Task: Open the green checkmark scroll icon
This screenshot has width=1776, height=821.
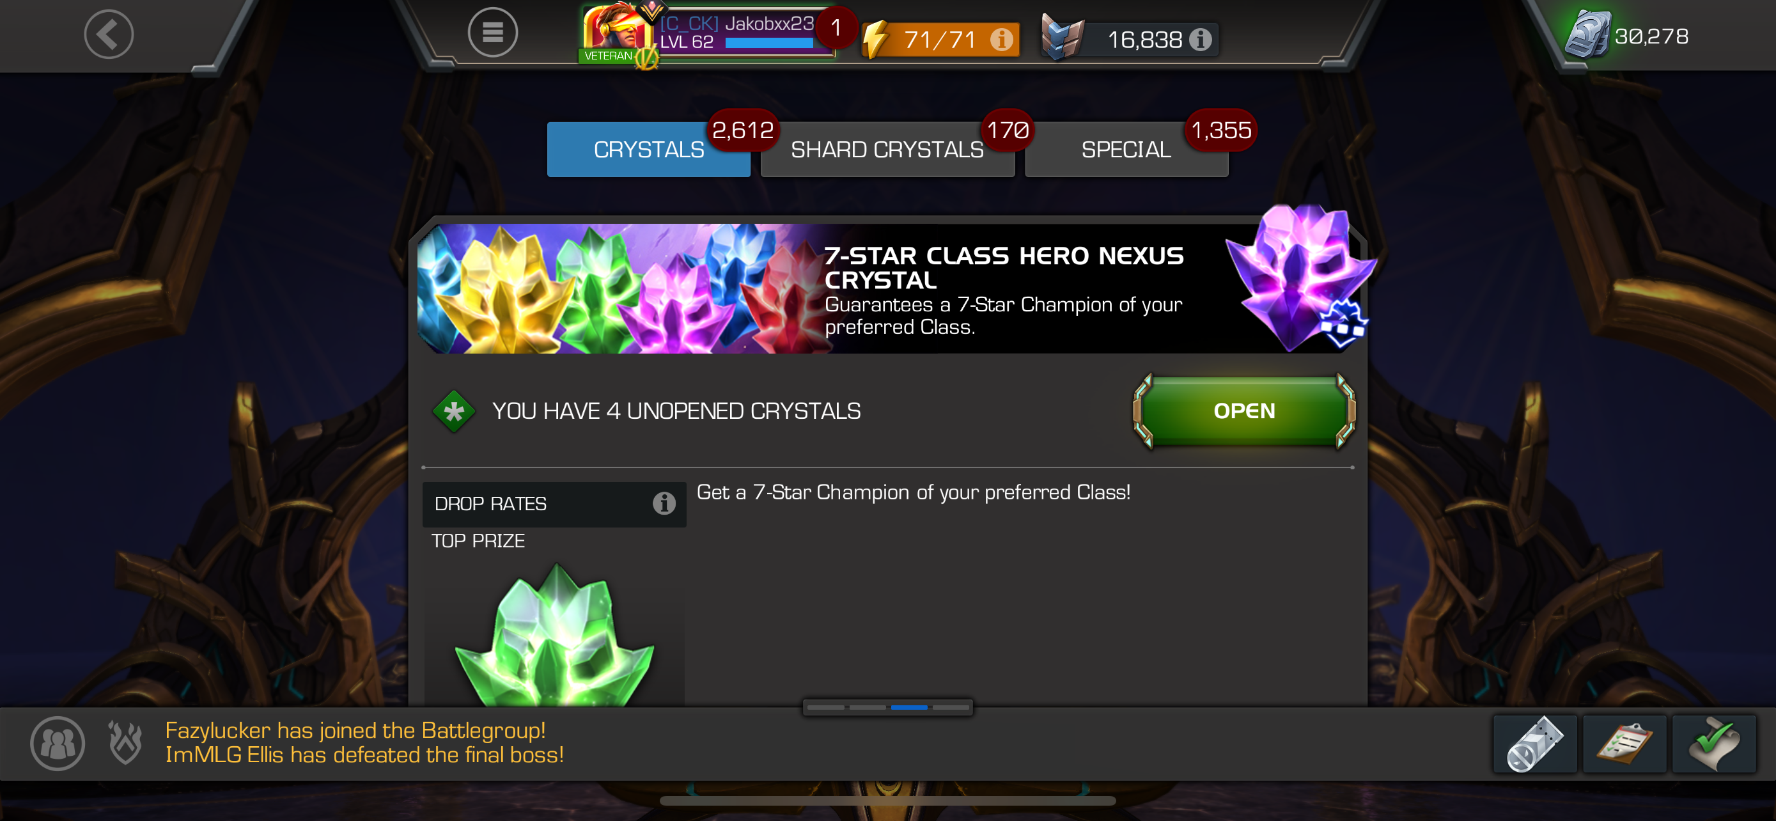Action: pos(1714,744)
